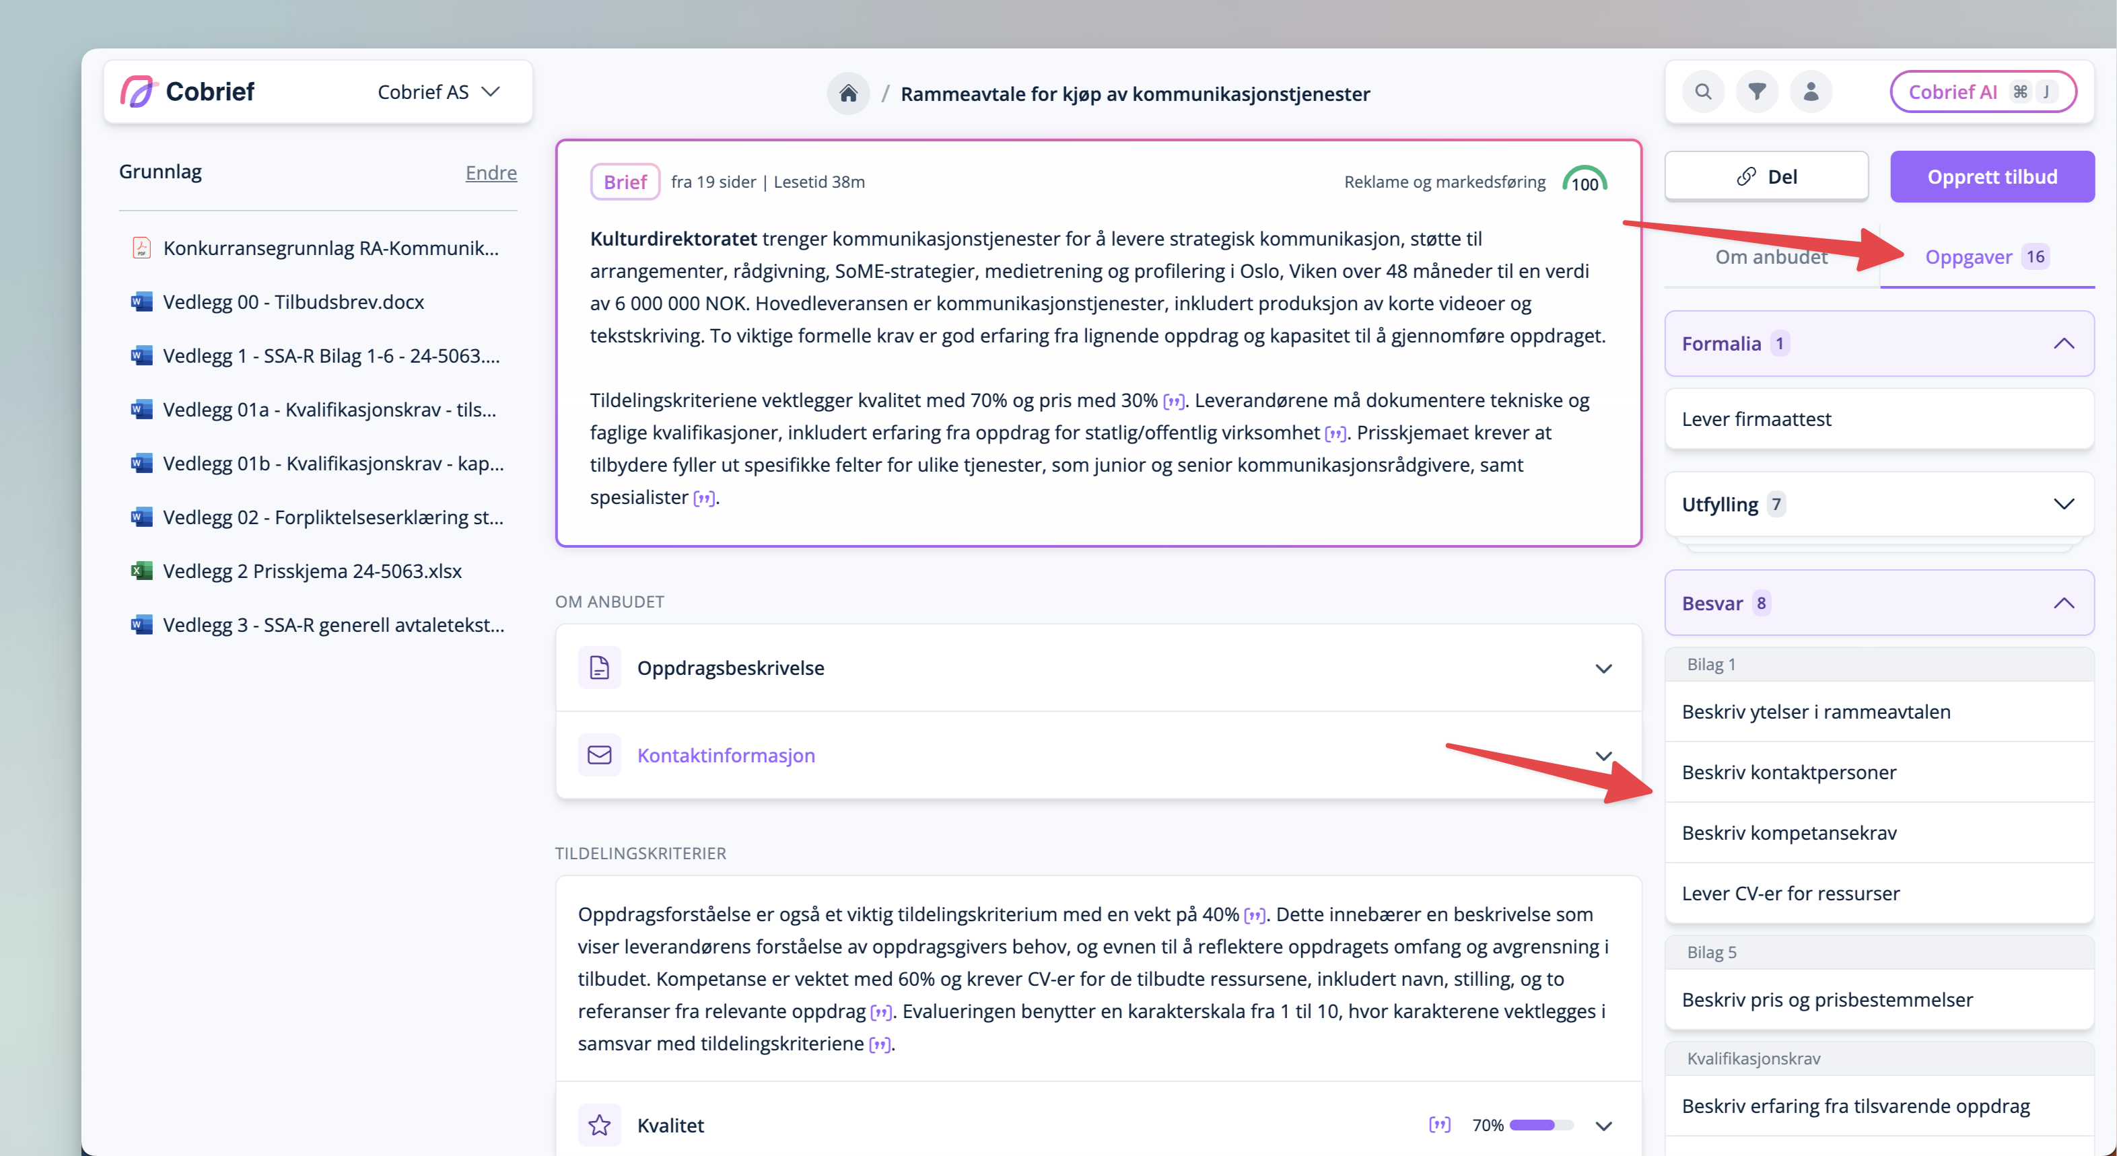This screenshot has height=1156, width=2117.
Task: Collapse the Formalia task group
Action: (x=2064, y=343)
